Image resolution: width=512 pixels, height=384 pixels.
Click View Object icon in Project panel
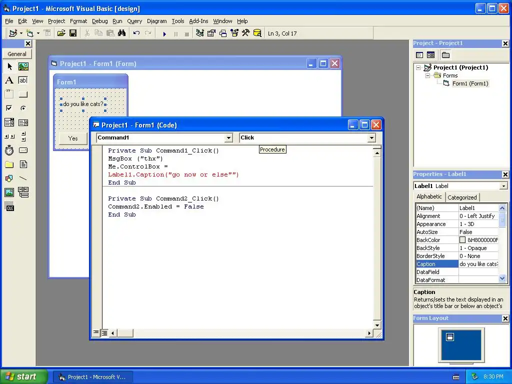(x=430, y=55)
